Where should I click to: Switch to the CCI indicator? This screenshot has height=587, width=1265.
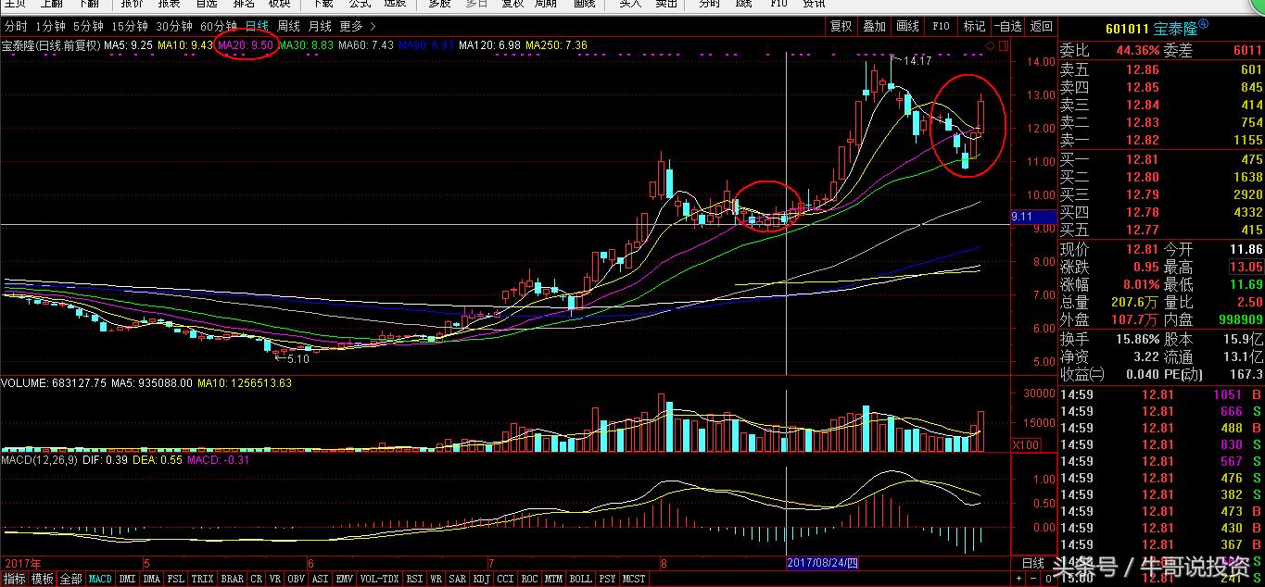pyautogui.click(x=506, y=579)
